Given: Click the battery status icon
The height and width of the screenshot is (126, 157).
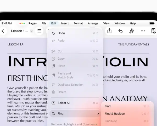Looking at the screenshot, I should click(152, 23).
